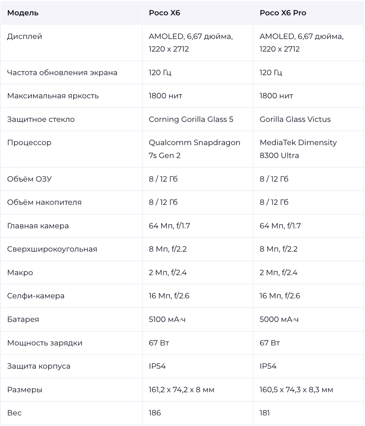
Task: Select the Процессор row label
Action: 29,143
